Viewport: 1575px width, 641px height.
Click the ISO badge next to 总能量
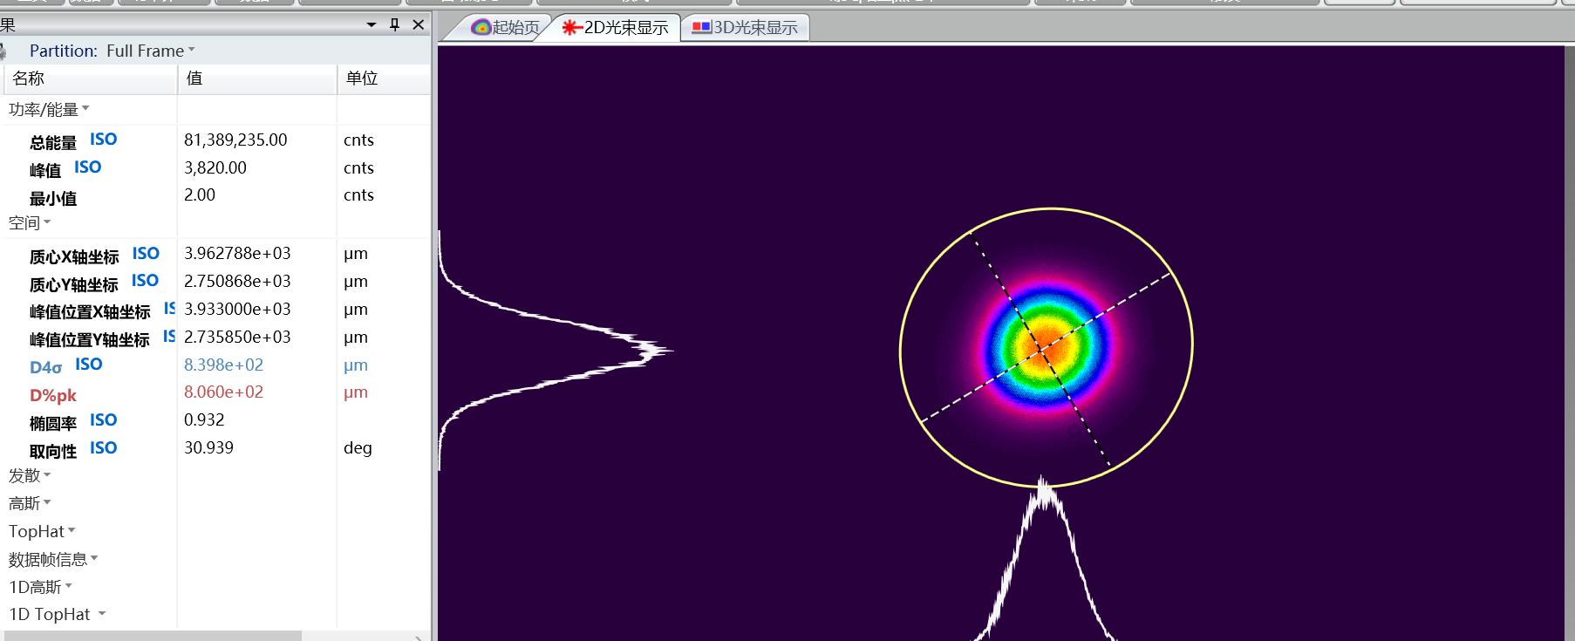tap(103, 140)
